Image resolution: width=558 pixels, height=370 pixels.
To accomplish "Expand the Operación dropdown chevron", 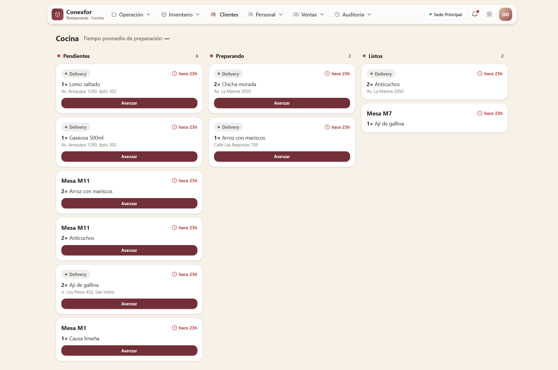I will point(148,14).
